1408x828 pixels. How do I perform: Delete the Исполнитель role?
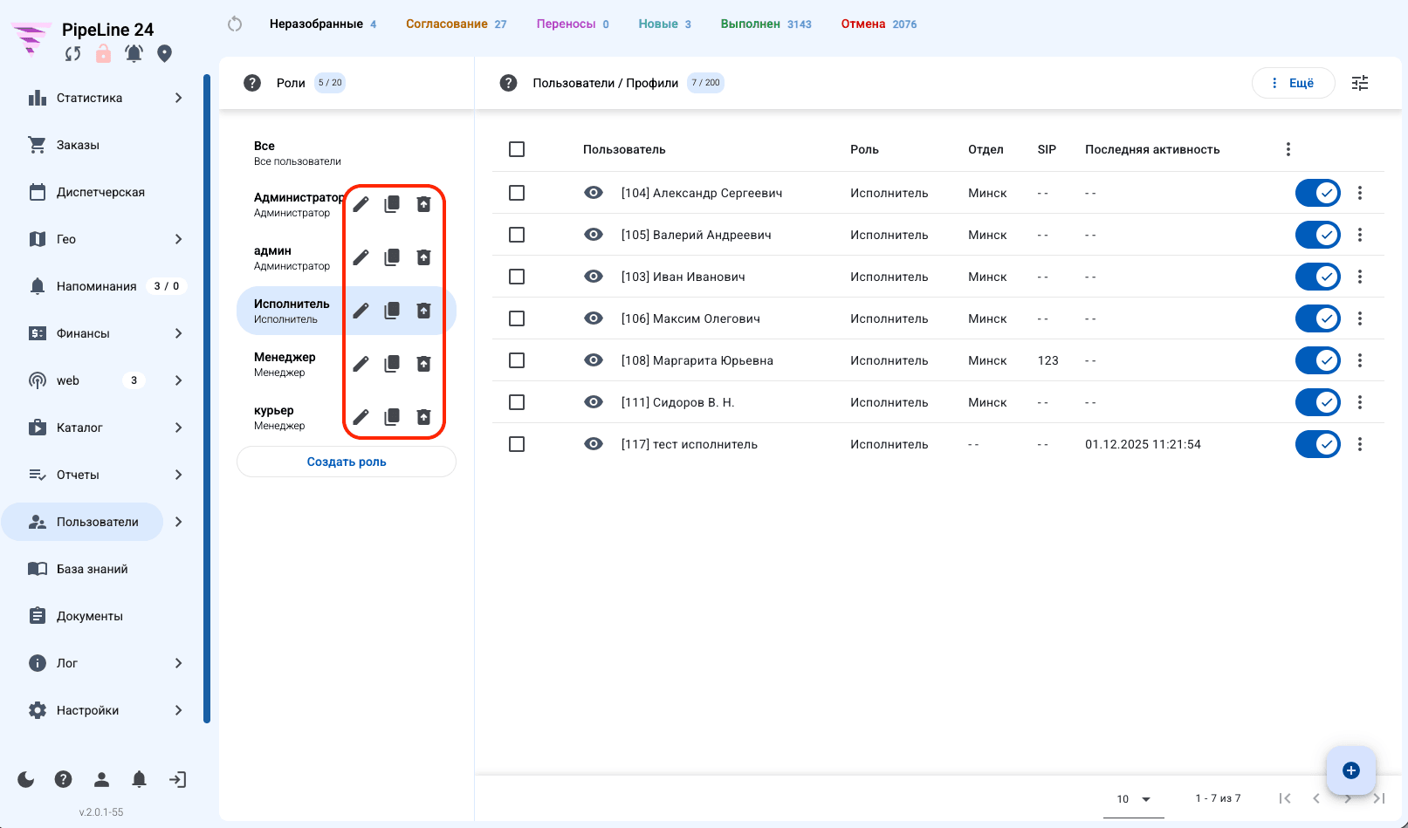tap(423, 311)
